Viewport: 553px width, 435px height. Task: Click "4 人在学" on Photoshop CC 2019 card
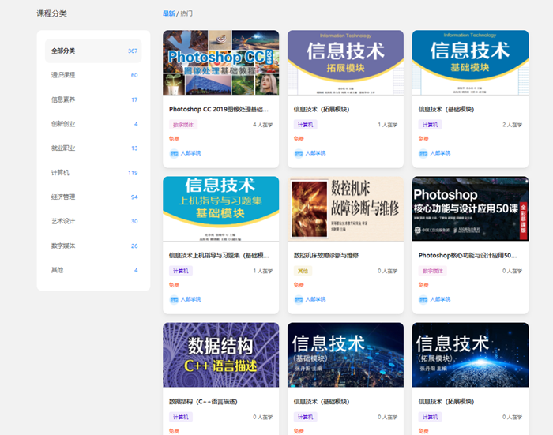[x=263, y=125]
